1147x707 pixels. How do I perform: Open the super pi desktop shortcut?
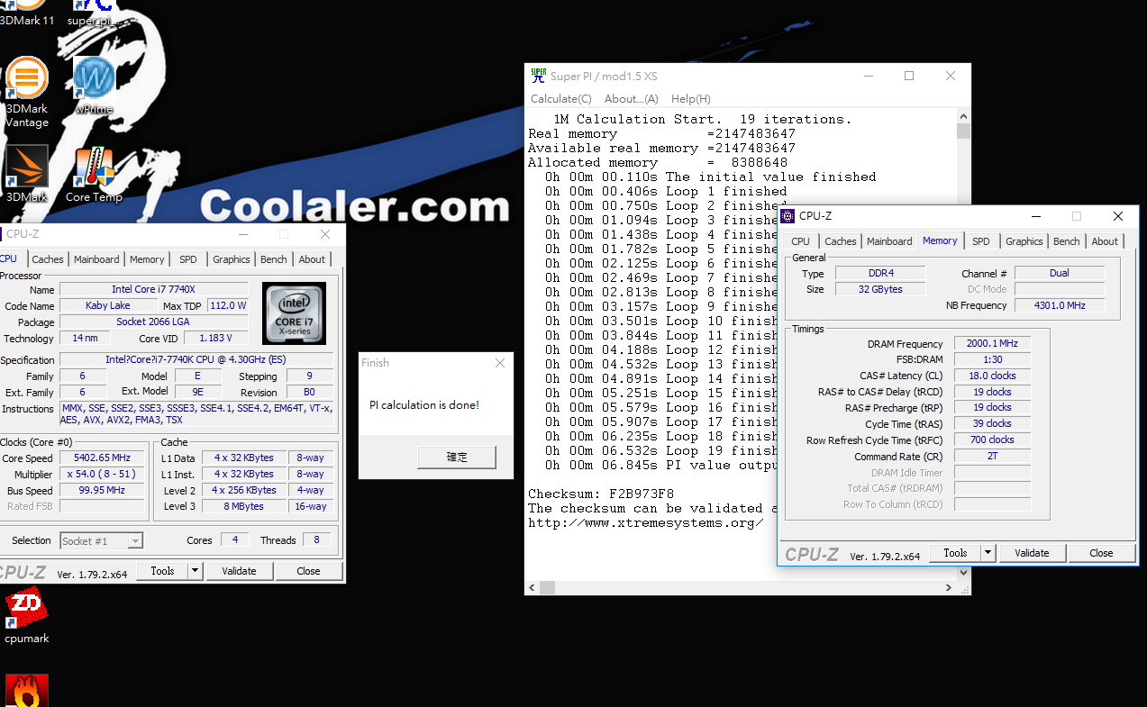[94, 14]
